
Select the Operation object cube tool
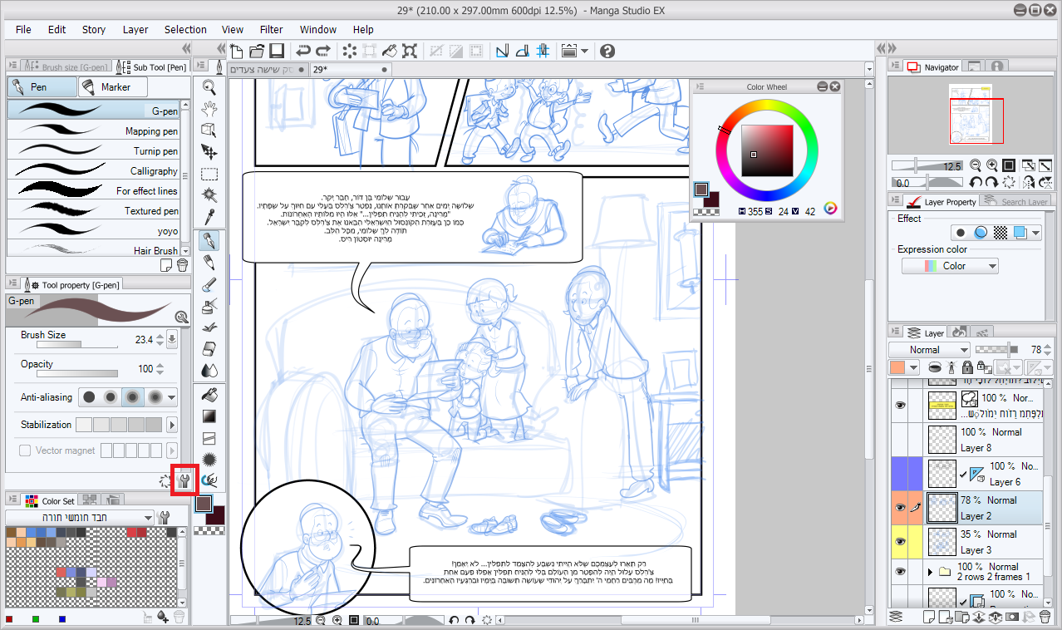tap(209, 130)
